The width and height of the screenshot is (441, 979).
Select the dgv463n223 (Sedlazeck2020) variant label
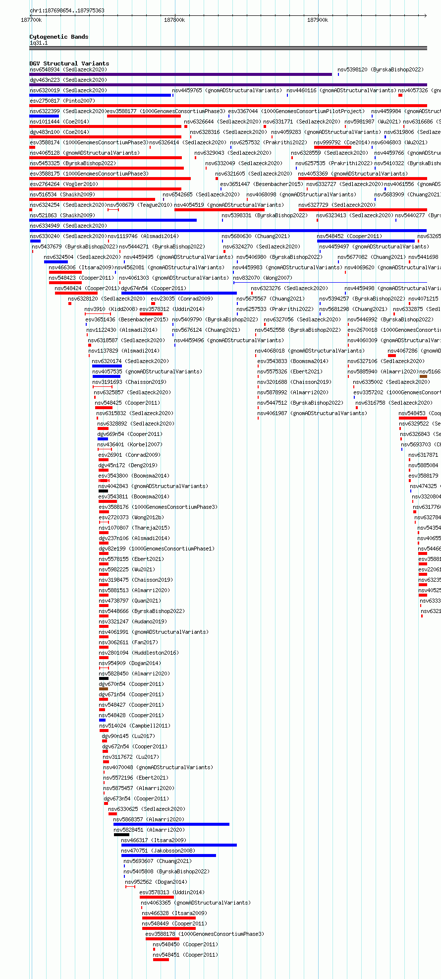tap(68, 80)
